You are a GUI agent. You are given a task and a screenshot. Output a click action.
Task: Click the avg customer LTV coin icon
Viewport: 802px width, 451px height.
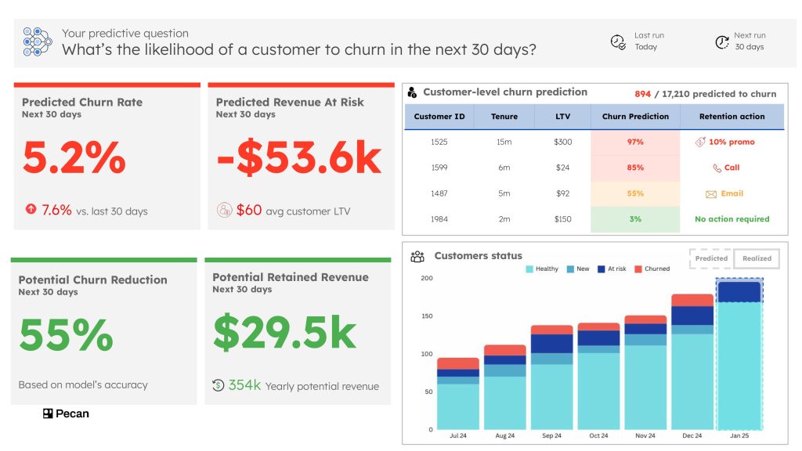tap(225, 210)
